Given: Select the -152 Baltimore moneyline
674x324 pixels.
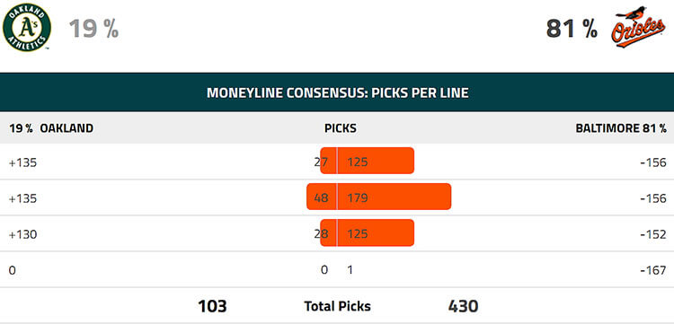Looking at the screenshot, I should (653, 235).
